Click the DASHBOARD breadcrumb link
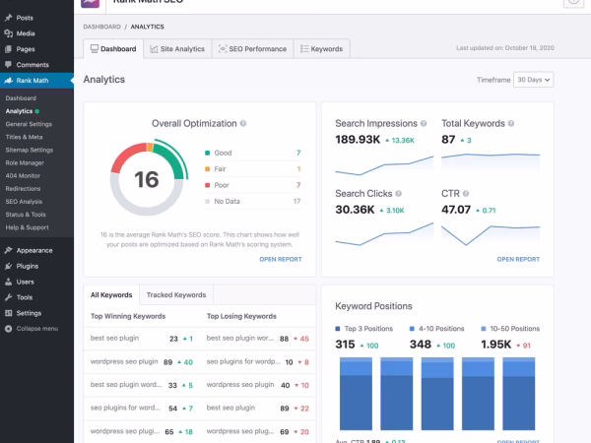Screen dimensions: 591x443 101,27
